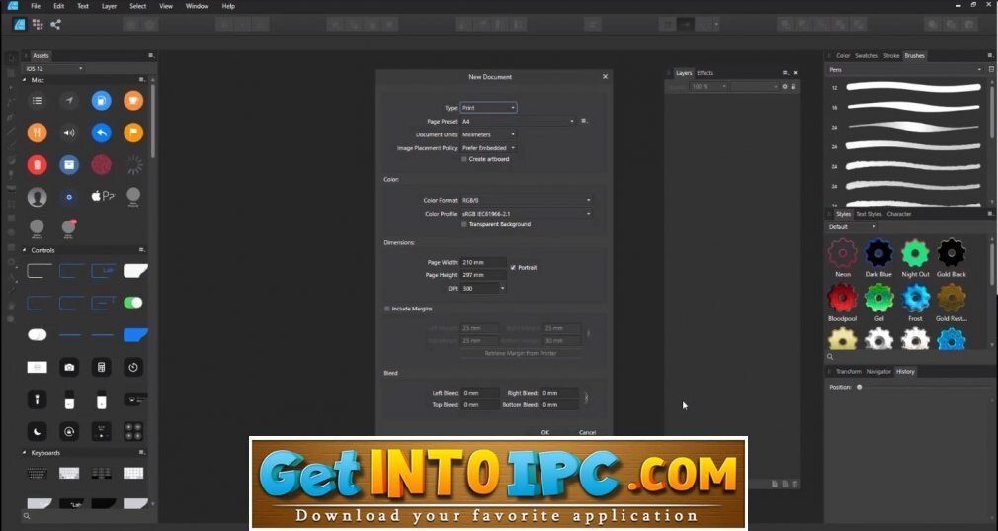Viewport: 998px width, 531px height.
Task: Pick the camera icon asset in Controls
Action: tap(69, 368)
